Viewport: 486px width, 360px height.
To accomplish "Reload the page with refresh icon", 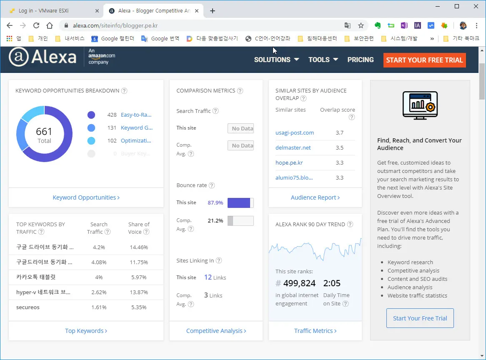I will (36, 25).
